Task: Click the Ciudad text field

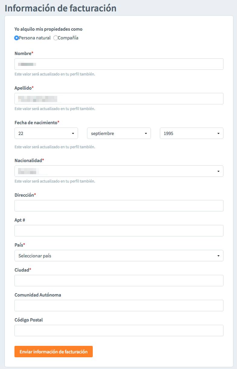Action: (119, 281)
